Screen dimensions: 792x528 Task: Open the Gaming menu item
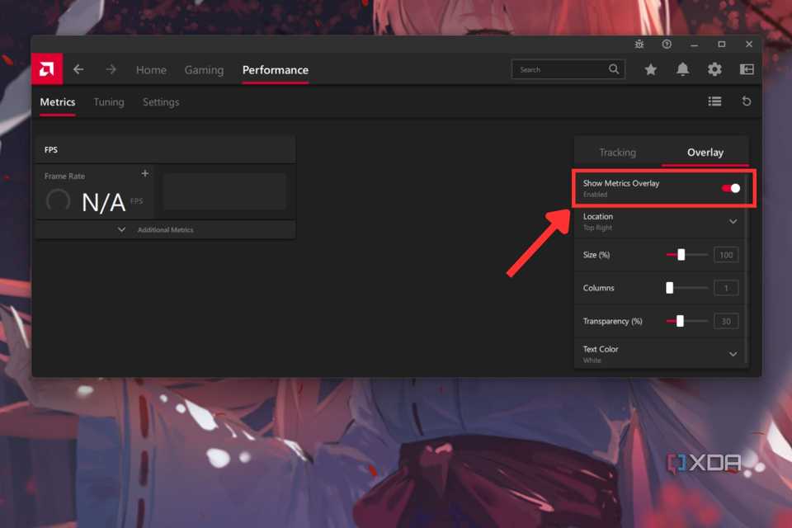click(x=204, y=70)
